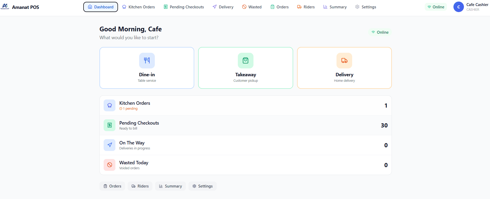490x199 pixels.
Task: Click the gear icon in top Settings nav
Action: click(357, 7)
